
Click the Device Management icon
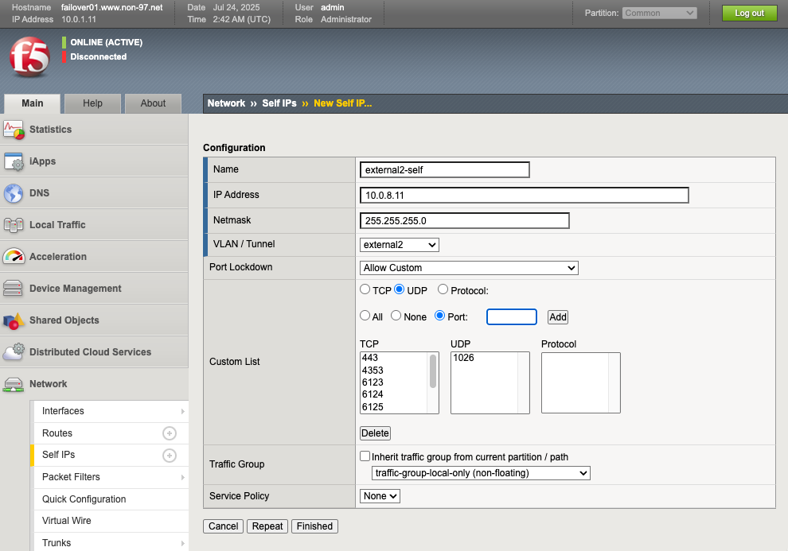13,289
